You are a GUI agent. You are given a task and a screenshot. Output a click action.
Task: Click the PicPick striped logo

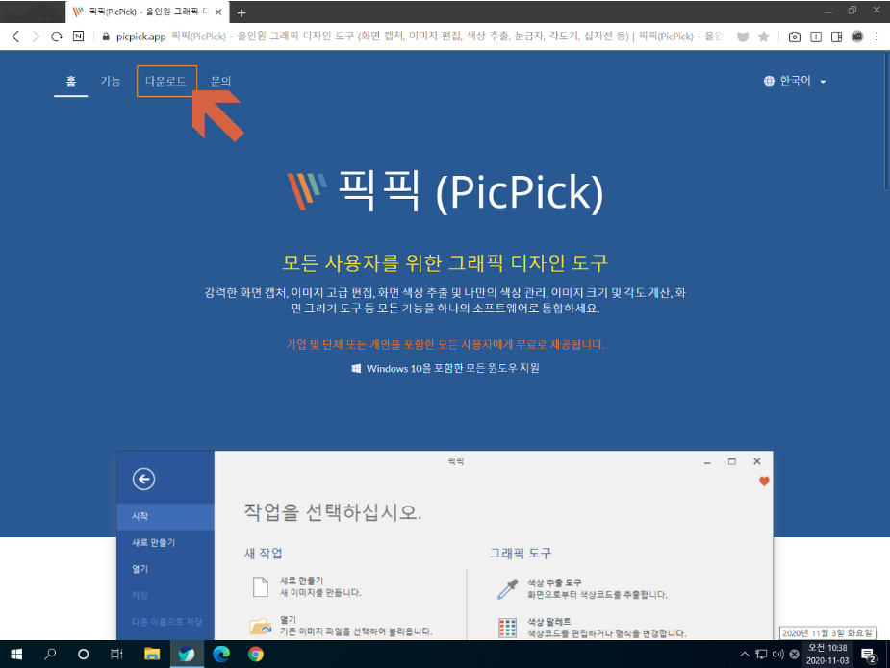coord(307,191)
